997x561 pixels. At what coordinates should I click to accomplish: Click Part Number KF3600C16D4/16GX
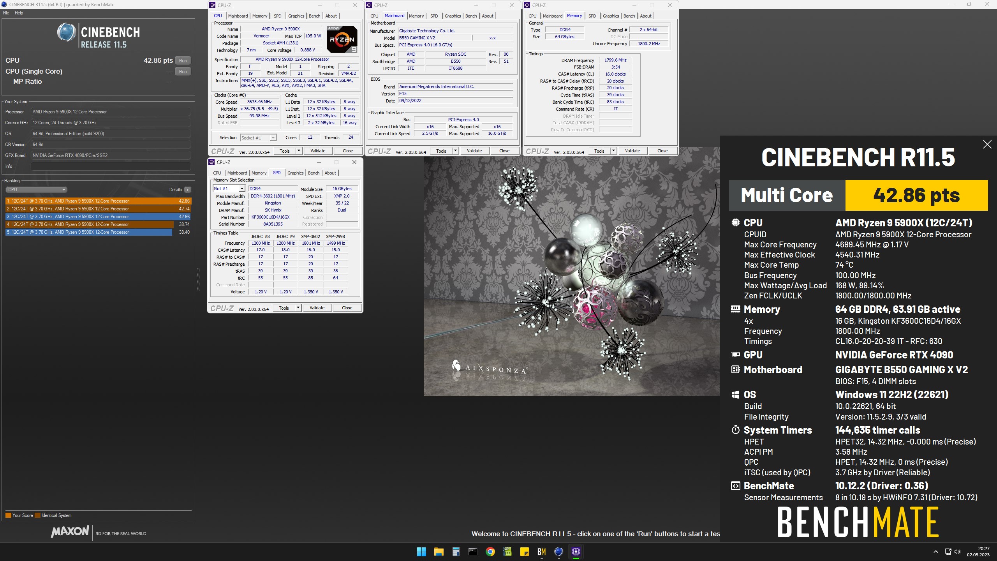tap(273, 217)
